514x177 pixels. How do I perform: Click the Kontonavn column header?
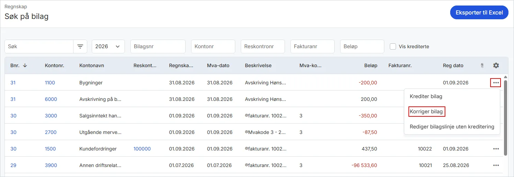click(x=92, y=65)
